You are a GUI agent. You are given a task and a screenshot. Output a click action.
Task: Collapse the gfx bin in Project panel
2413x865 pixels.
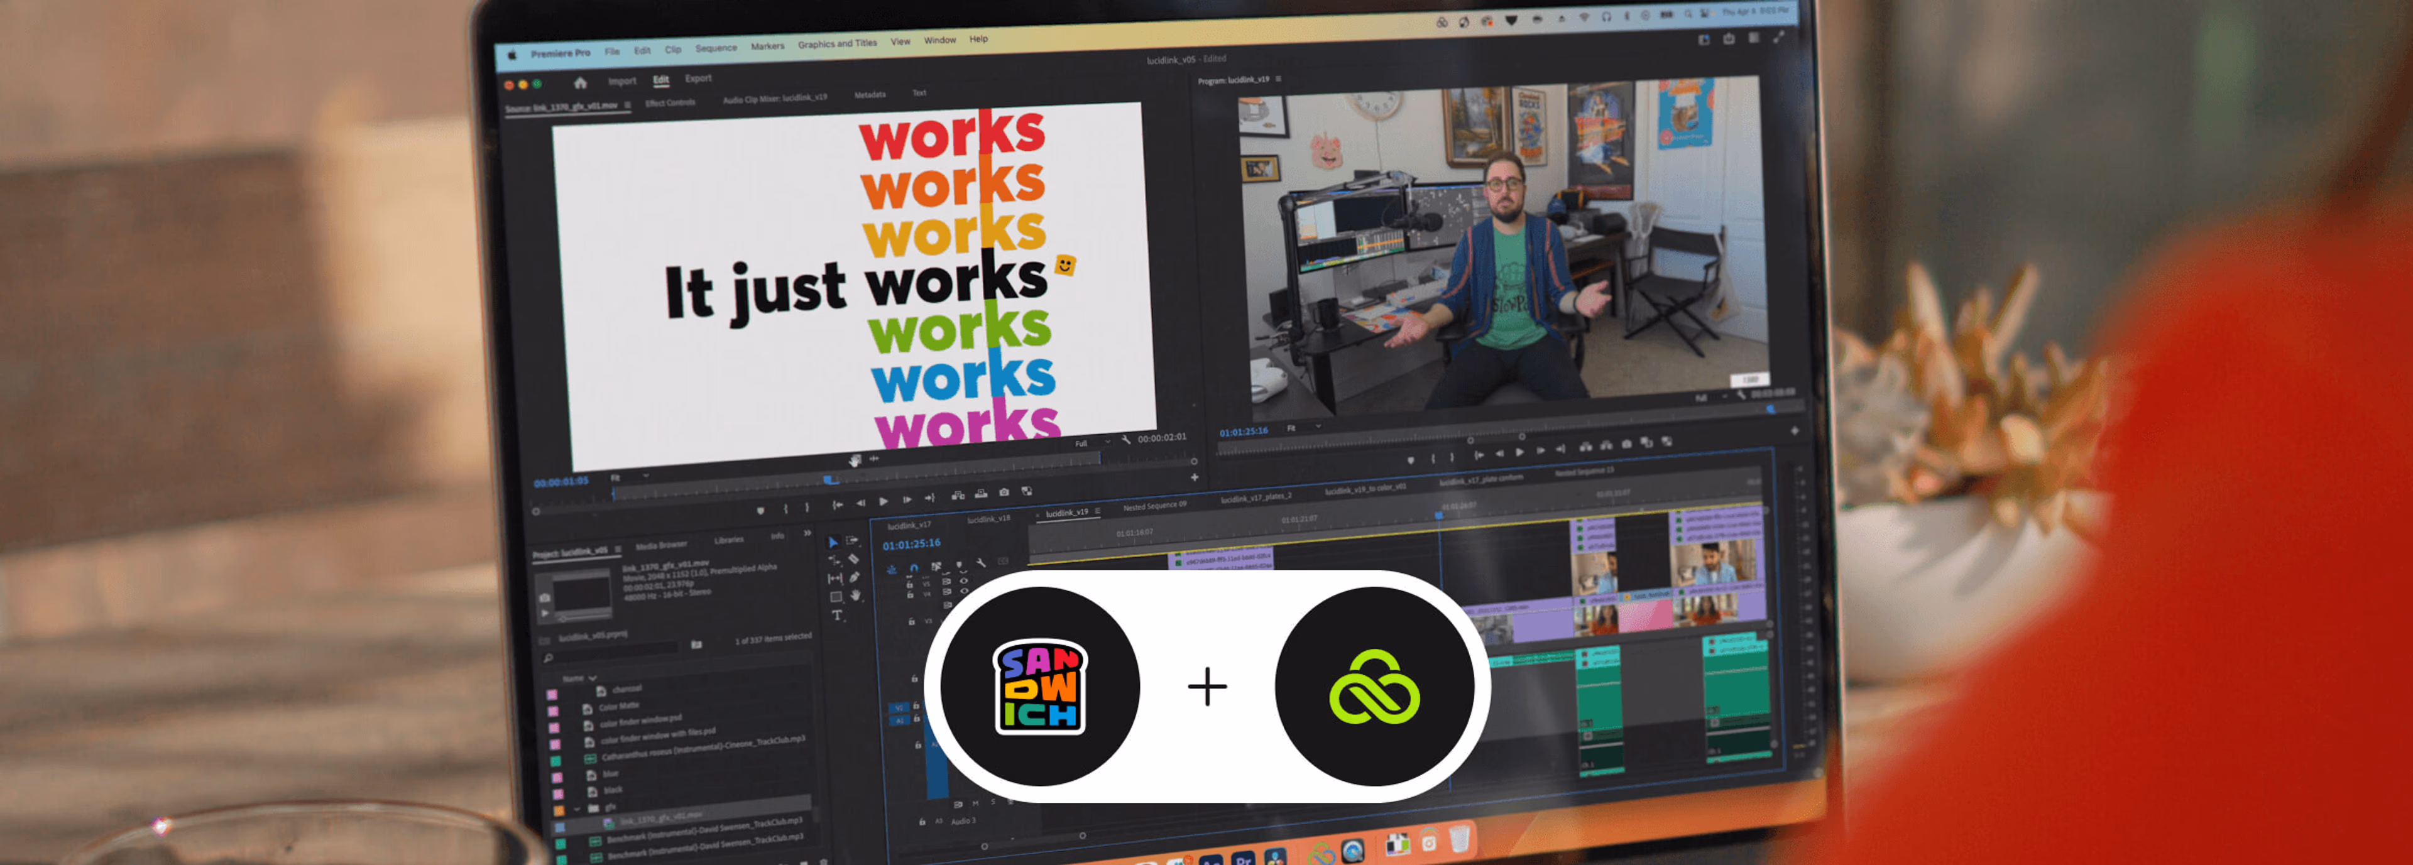pyautogui.click(x=578, y=808)
